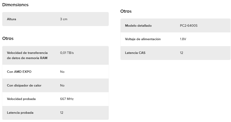Select the Con AMD EXPO row label
The width and height of the screenshot is (231, 122).
(19, 72)
